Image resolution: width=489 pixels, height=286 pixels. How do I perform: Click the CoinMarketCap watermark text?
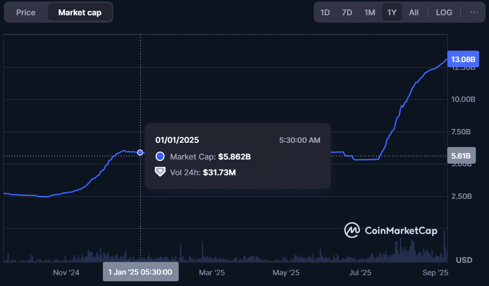pos(400,230)
